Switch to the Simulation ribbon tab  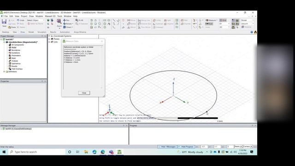coord(42,32)
